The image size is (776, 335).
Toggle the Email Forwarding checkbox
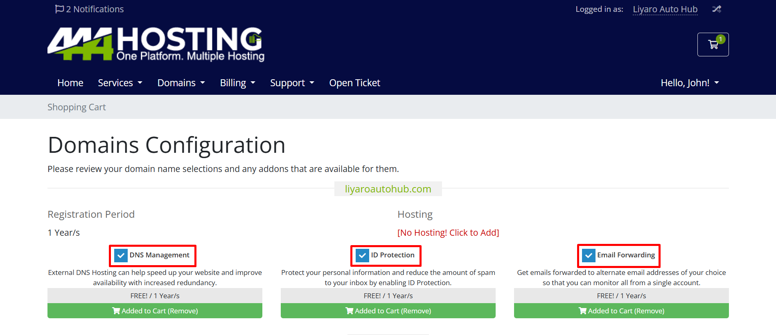(589, 256)
